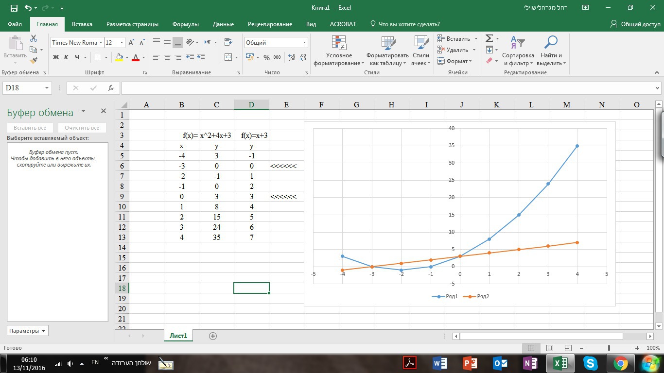Switch to Page Break Preview in status bar
The height and width of the screenshot is (373, 664).
(568, 348)
